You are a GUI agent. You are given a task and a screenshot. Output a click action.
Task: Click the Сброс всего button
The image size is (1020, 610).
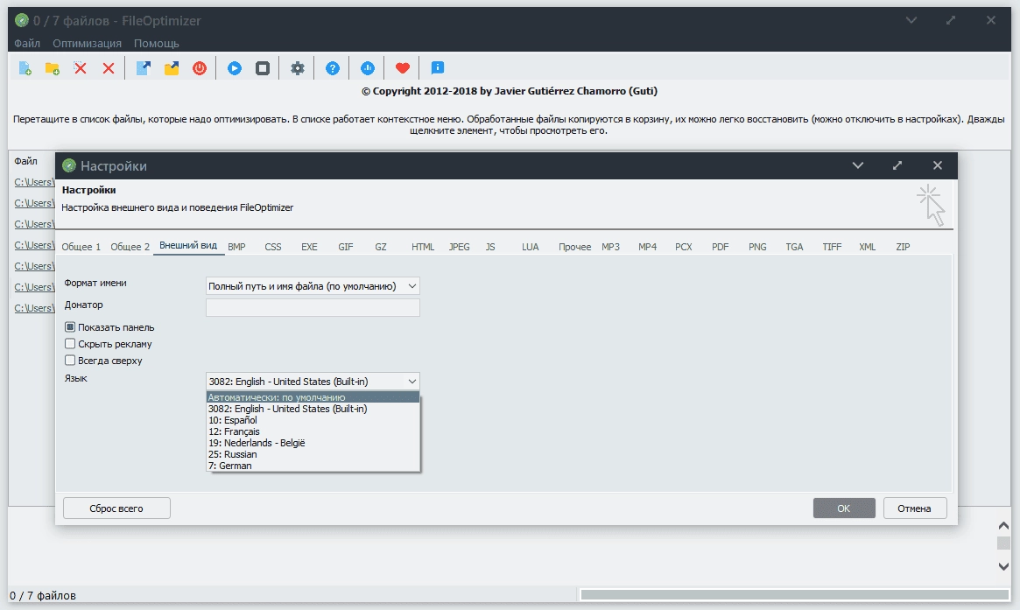coord(116,508)
